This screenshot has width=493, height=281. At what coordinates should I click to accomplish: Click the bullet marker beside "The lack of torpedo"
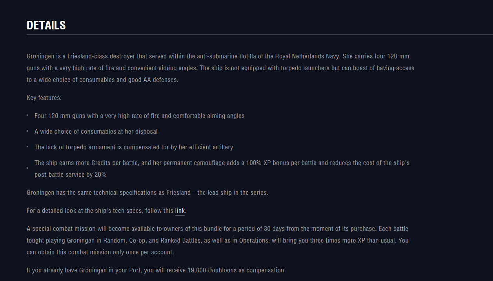(27, 147)
